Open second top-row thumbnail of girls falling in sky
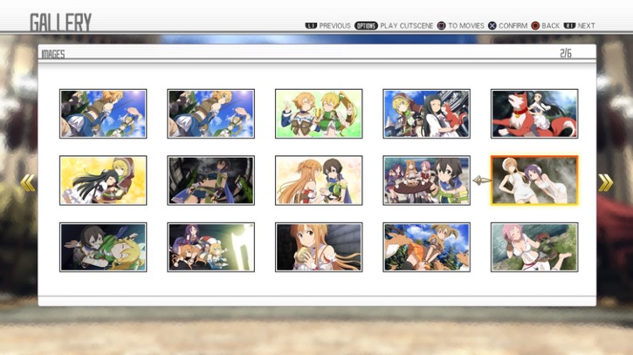 210,113
